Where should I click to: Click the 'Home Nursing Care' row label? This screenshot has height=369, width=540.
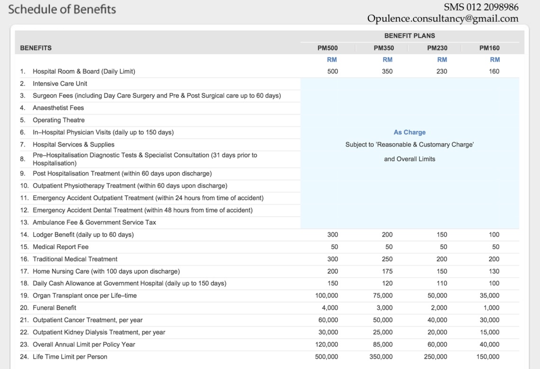[106, 271]
